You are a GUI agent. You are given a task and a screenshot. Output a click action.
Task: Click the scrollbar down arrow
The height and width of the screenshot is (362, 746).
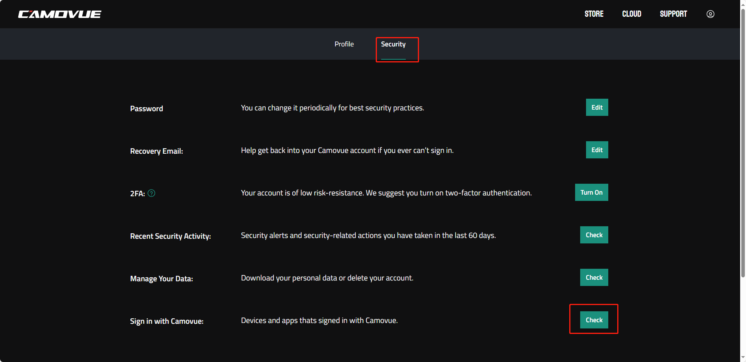(x=743, y=357)
